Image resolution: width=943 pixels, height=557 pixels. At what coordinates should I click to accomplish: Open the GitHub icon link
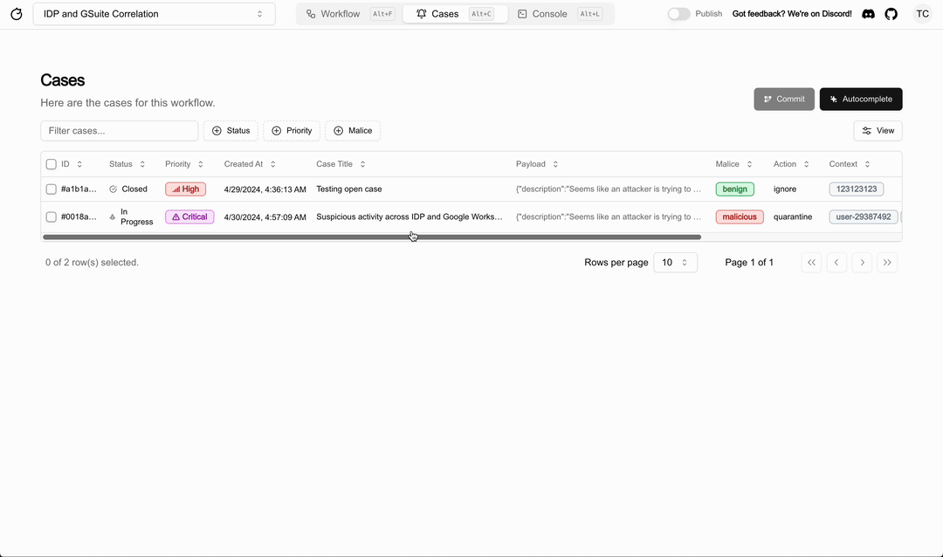(891, 14)
